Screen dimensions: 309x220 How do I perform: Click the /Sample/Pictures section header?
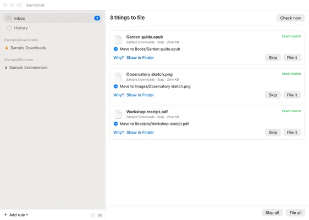[x=19, y=59]
